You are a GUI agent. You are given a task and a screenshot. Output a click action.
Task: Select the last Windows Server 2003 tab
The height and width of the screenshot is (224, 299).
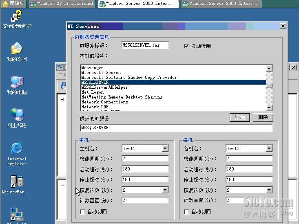coord(221,4)
